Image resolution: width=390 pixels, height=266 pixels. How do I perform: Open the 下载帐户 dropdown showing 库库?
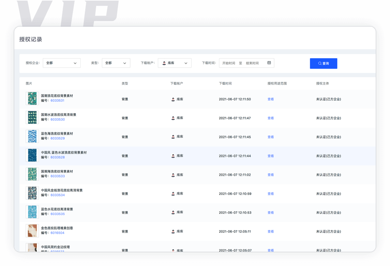tap(175, 63)
